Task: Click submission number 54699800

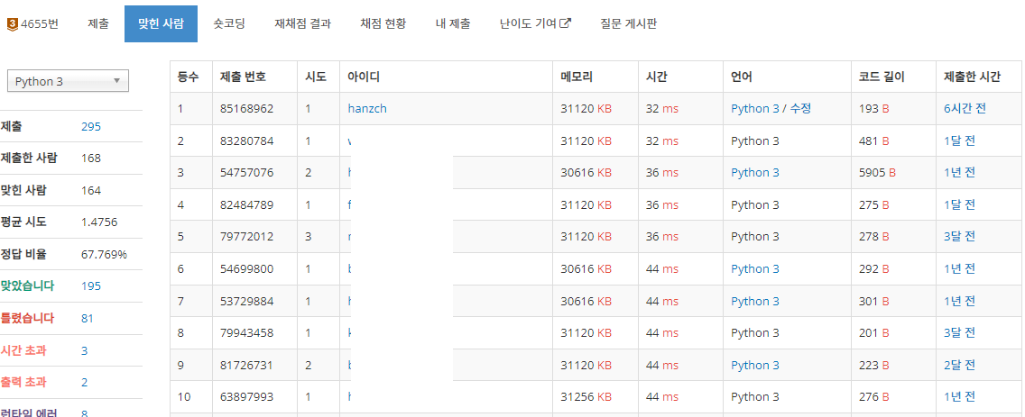Action: [247, 269]
